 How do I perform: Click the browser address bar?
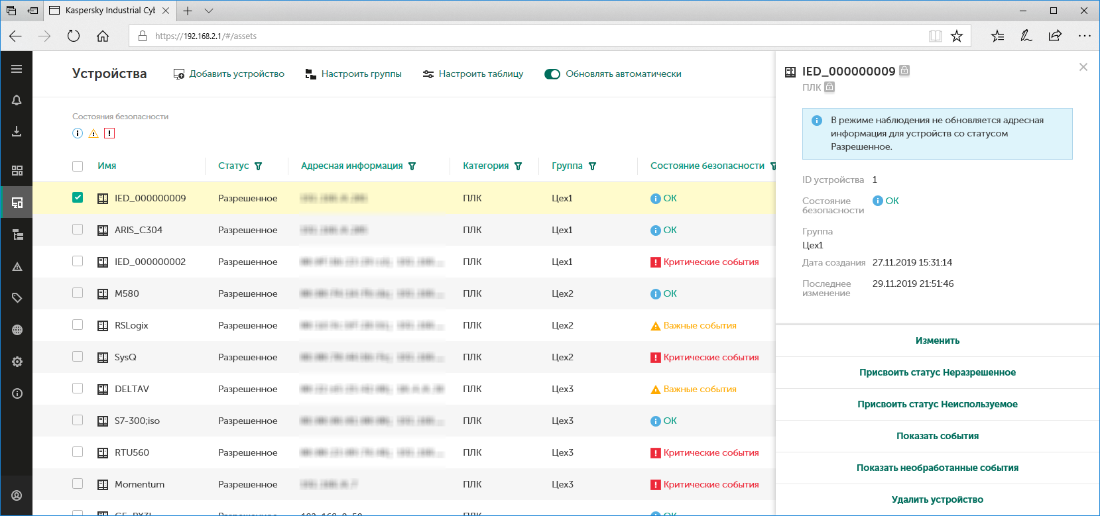pyautogui.click(x=530, y=36)
